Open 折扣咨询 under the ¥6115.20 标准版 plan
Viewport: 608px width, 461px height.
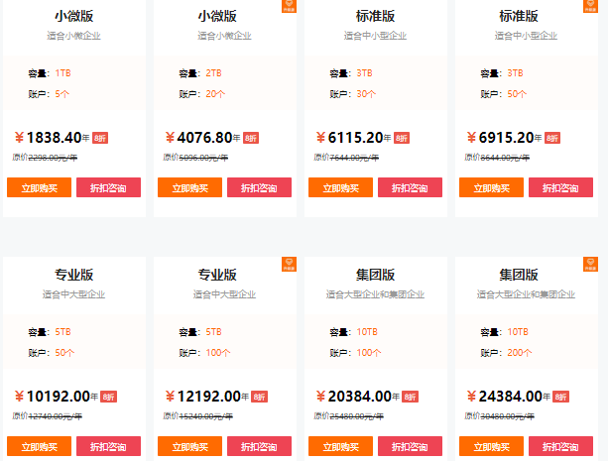pyautogui.click(x=410, y=187)
